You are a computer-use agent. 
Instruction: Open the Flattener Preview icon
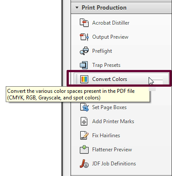(x=84, y=150)
